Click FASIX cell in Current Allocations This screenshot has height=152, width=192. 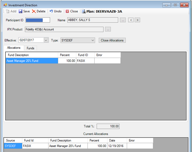(x=35, y=146)
